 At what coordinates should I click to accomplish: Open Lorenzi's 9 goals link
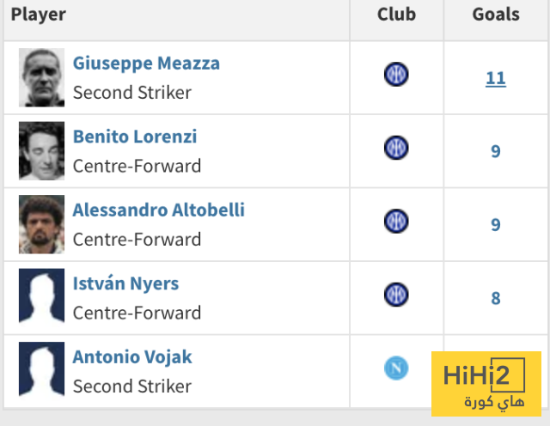click(x=496, y=152)
